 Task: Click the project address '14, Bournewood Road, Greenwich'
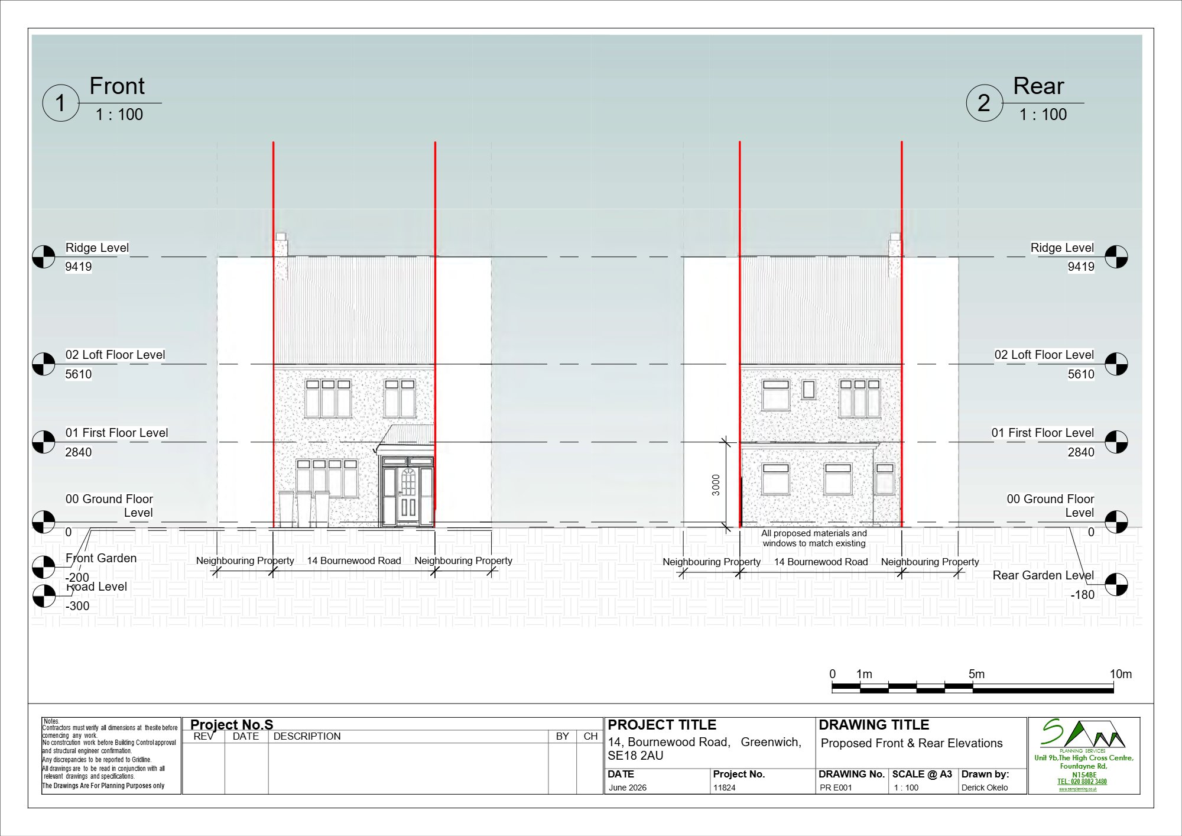704,743
